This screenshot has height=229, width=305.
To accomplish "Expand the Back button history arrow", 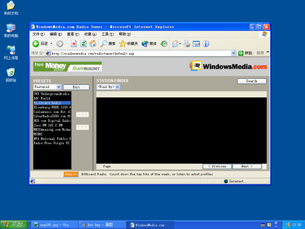I will coord(51,43).
